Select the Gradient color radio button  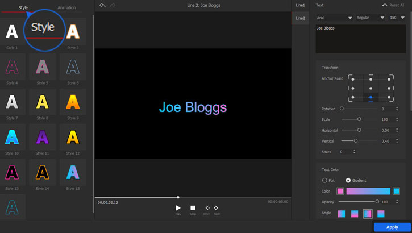coord(348,180)
